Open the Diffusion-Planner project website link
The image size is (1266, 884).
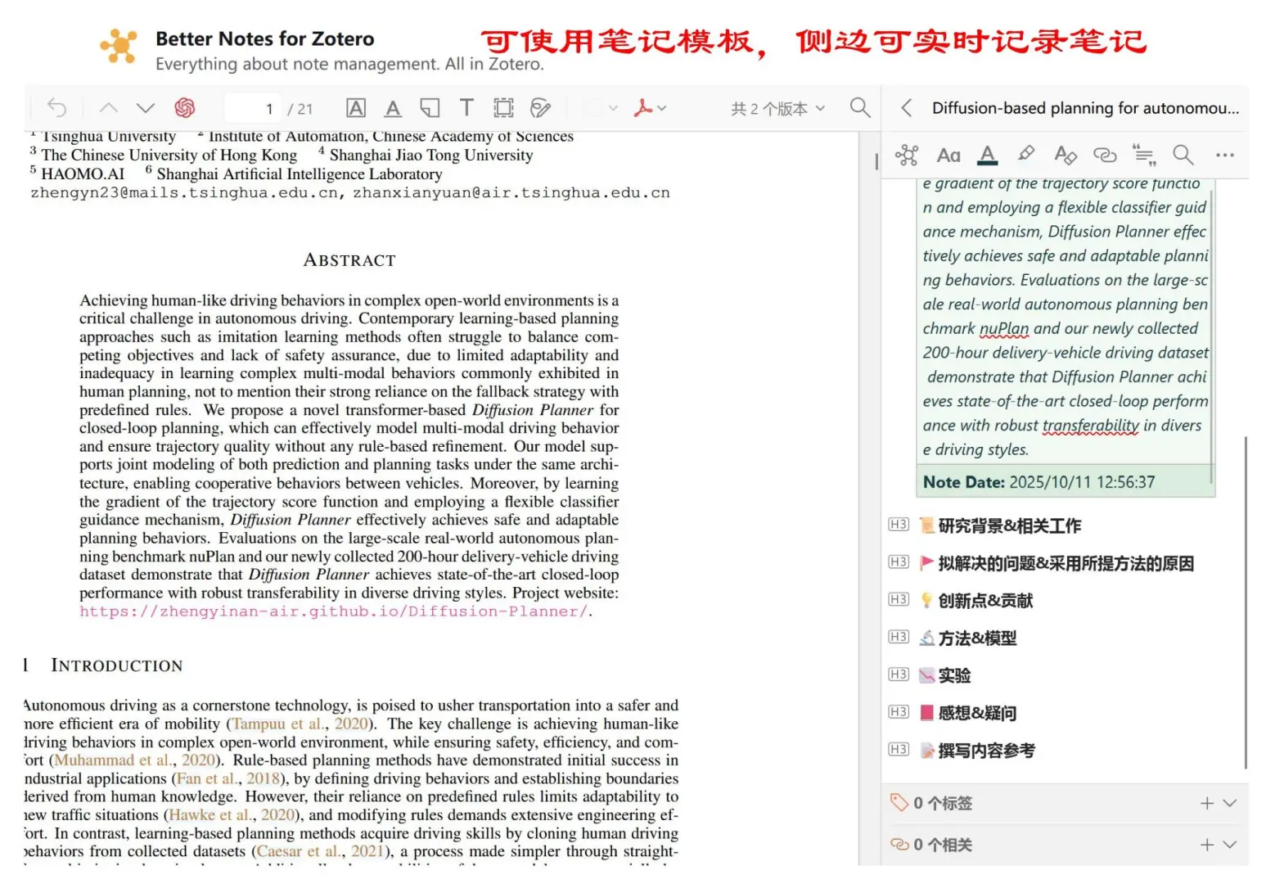[x=333, y=611]
